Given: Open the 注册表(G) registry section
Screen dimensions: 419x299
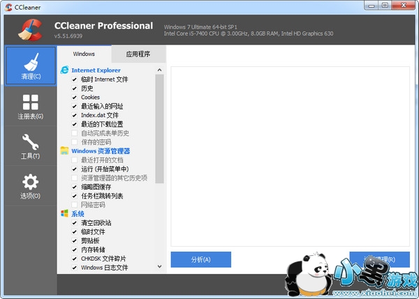Looking at the screenshot, I should tap(31, 106).
